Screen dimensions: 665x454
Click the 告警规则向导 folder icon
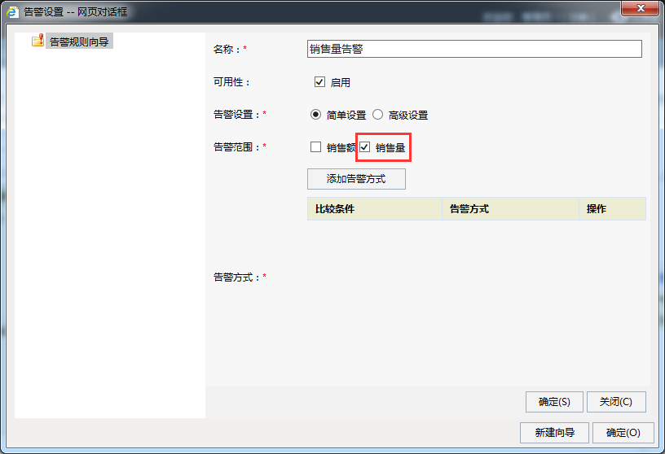coord(37,41)
